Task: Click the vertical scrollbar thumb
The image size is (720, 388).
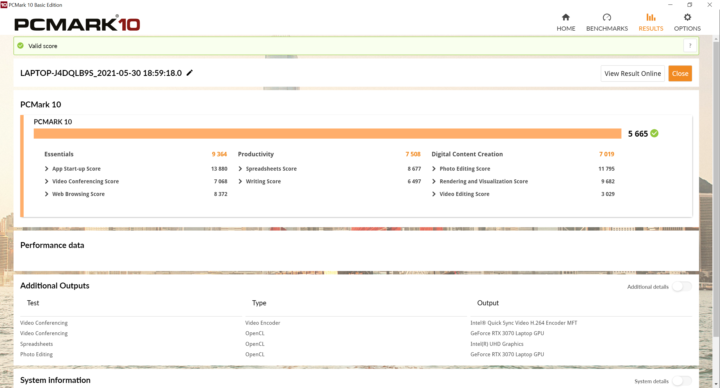Action: (716, 189)
